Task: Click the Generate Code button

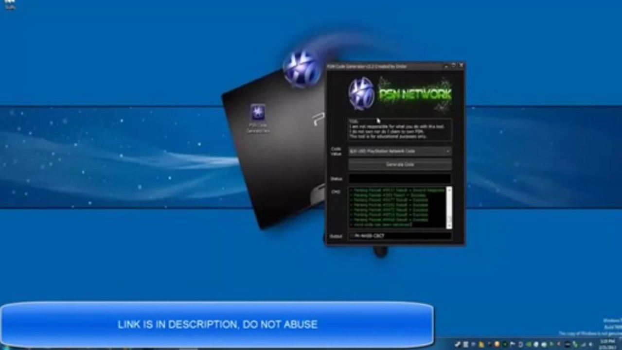Action: pyautogui.click(x=400, y=165)
